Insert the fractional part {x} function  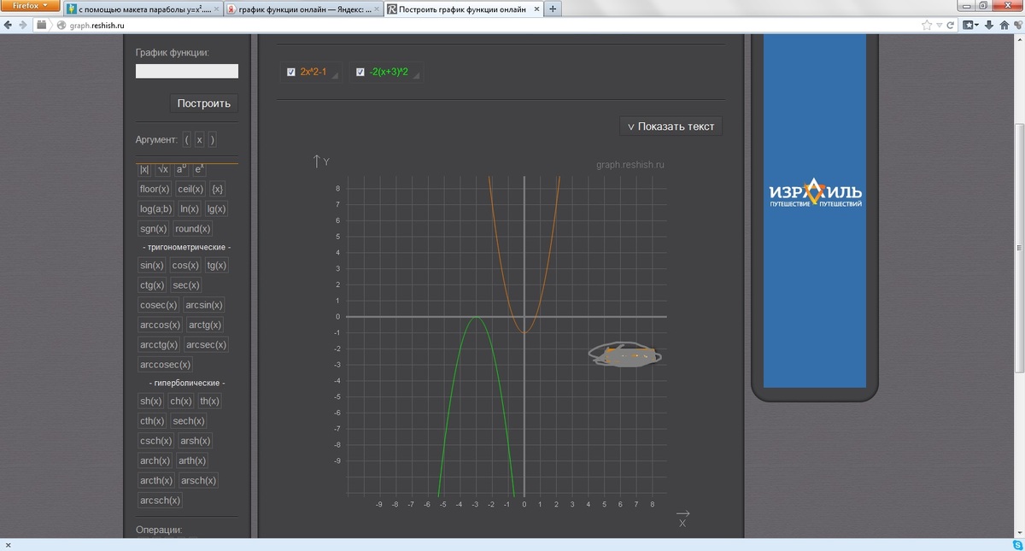tap(217, 189)
